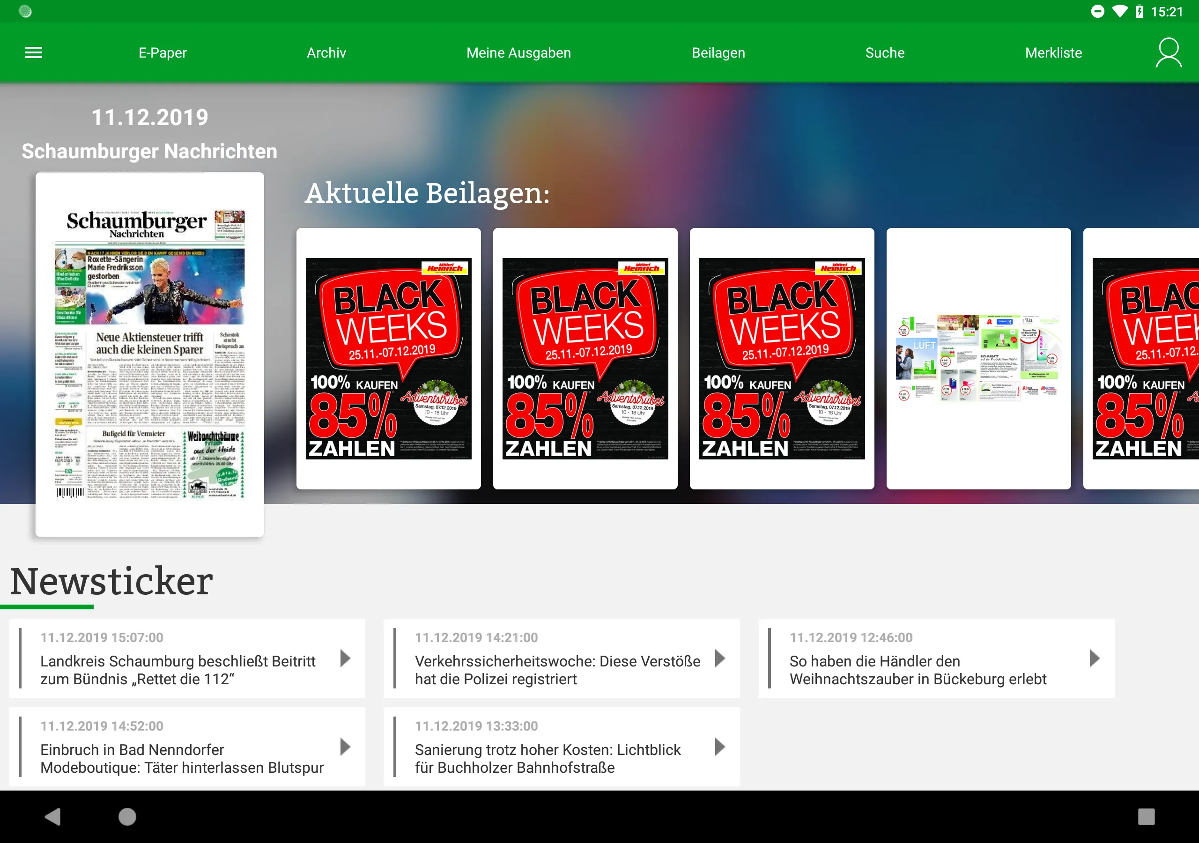The height and width of the screenshot is (843, 1199).
Task: Select the Newsticker heading
Action: tap(111, 581)
